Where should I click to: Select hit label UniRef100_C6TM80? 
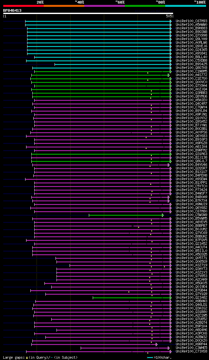[x=192, y=211]
